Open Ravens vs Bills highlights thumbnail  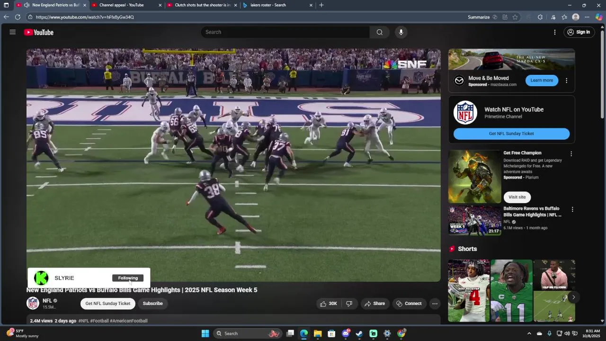point(475,220)
